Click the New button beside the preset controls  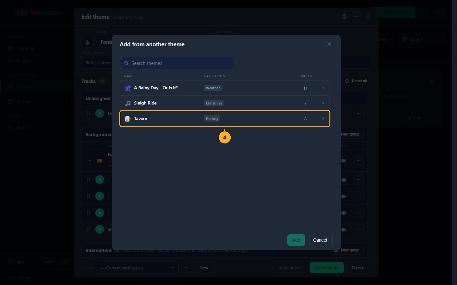204,268
